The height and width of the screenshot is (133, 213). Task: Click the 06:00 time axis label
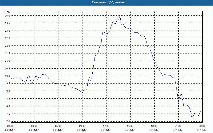[59, 126]
